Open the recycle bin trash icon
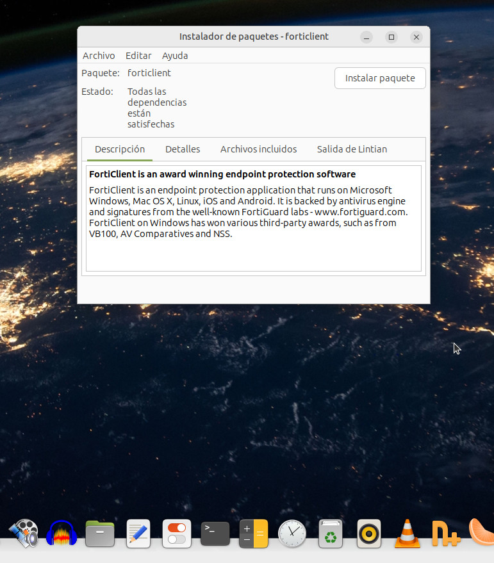Screen dimensions: 494x563 (x=331, y=534)
